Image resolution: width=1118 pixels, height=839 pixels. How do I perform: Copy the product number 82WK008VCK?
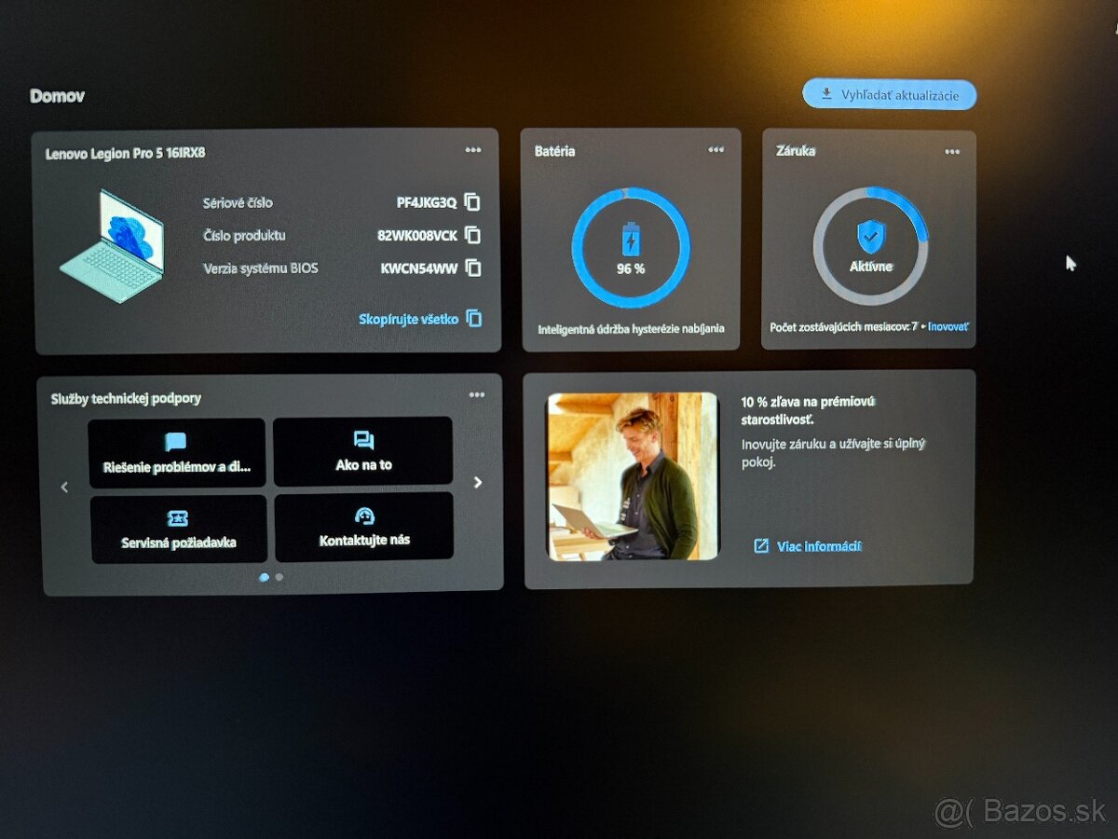coord(472,235)
